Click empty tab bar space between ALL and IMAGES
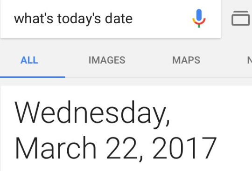This screenshot has height=171, width=252. point(63,60)
